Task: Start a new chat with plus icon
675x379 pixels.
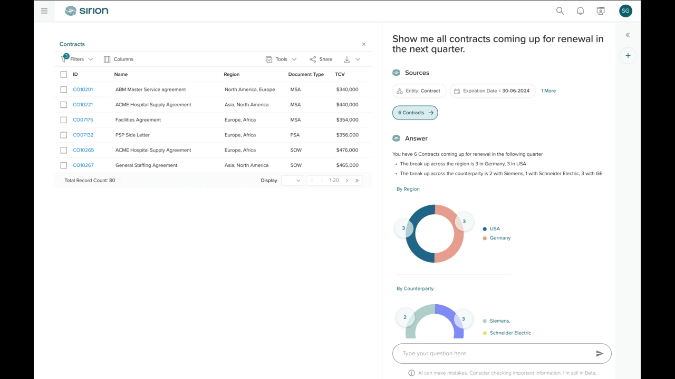Action: [x=628, y=55]
